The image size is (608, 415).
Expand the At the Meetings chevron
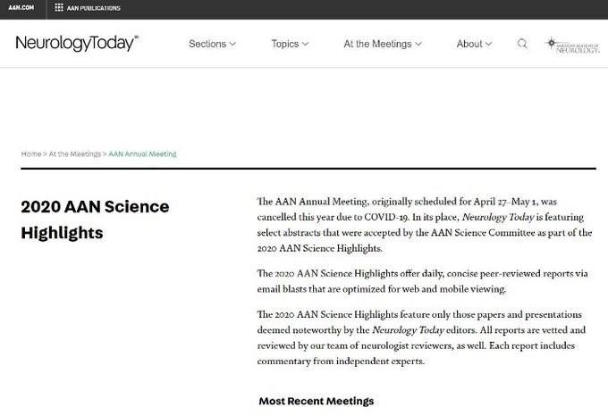(x=418, y=44)
